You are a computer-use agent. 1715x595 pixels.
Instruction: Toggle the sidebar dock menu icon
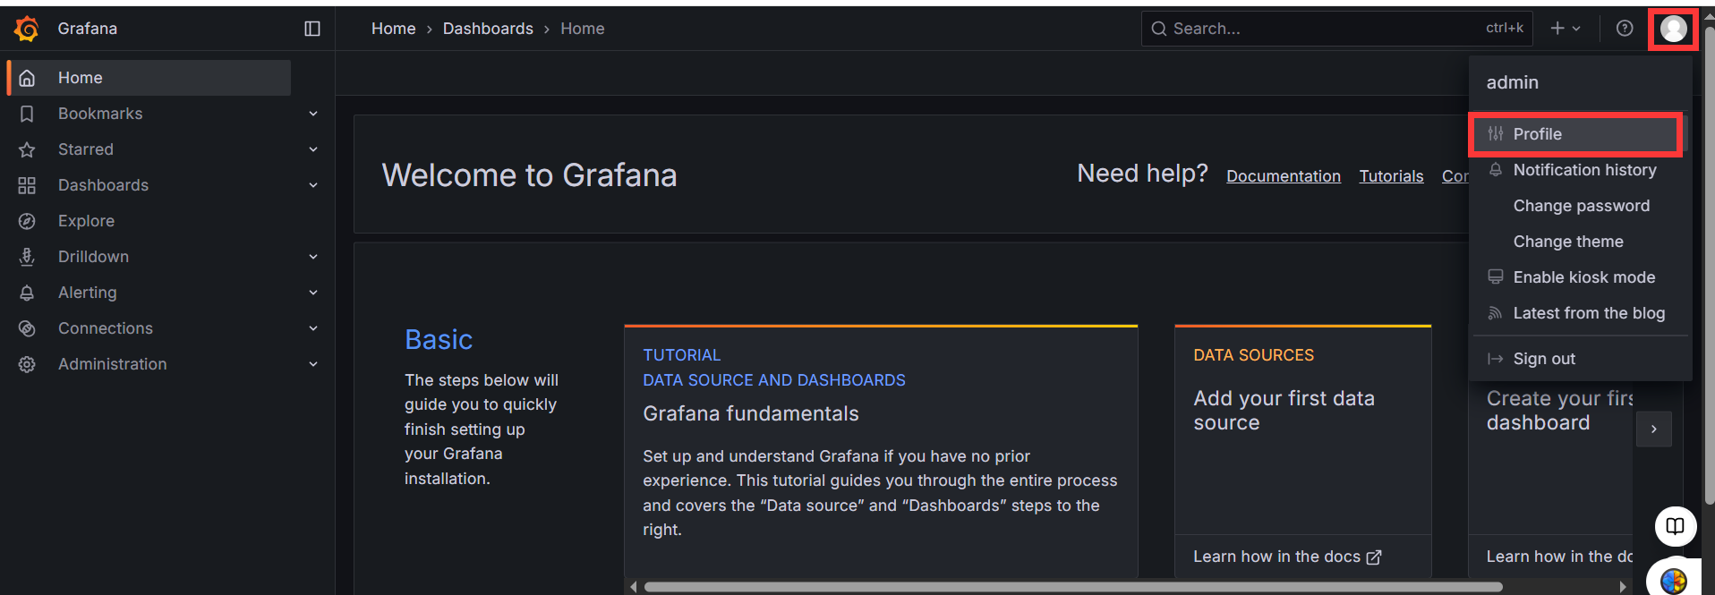312,29
